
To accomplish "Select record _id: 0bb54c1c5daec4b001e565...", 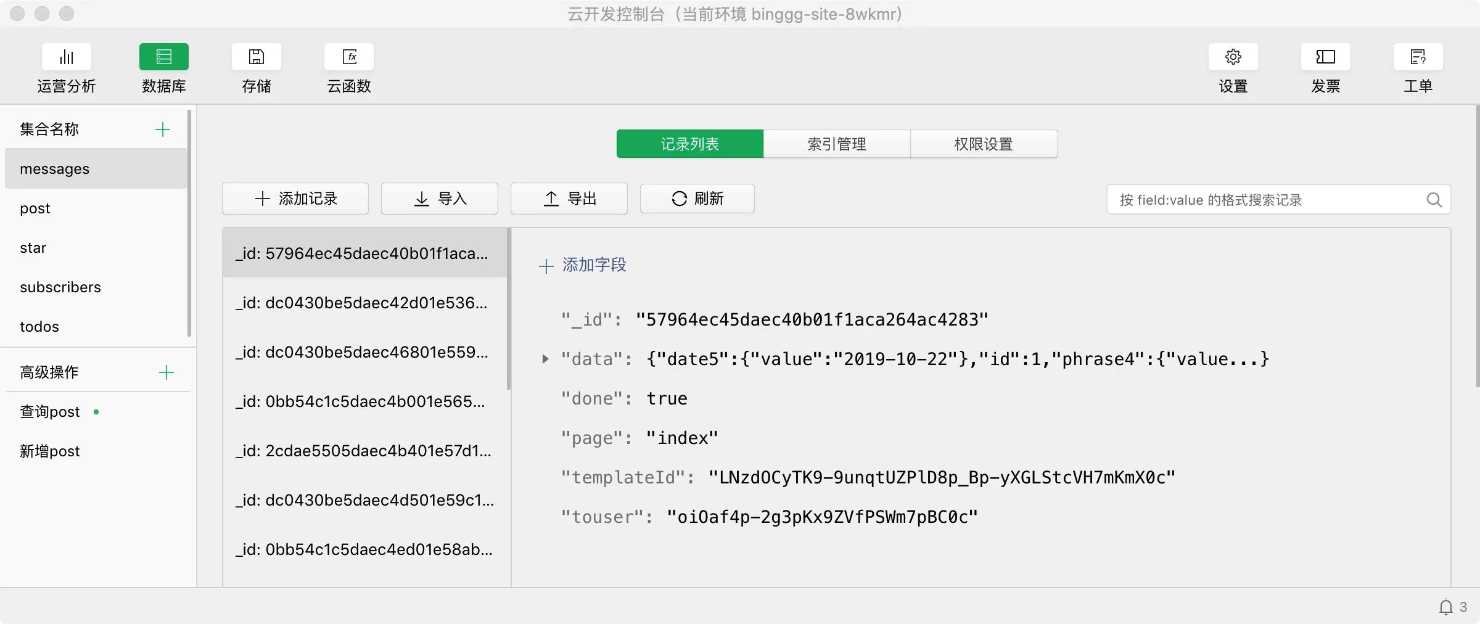I will tap(364, 401).
